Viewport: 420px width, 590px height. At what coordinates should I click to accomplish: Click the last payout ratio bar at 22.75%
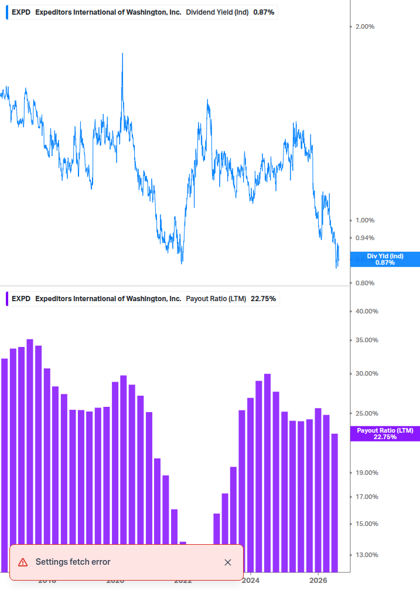point(334,503)
